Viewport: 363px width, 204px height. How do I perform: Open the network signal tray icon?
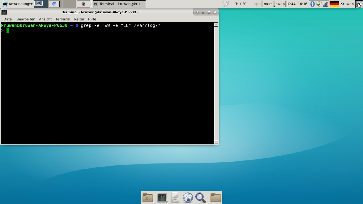coord(325,4)
